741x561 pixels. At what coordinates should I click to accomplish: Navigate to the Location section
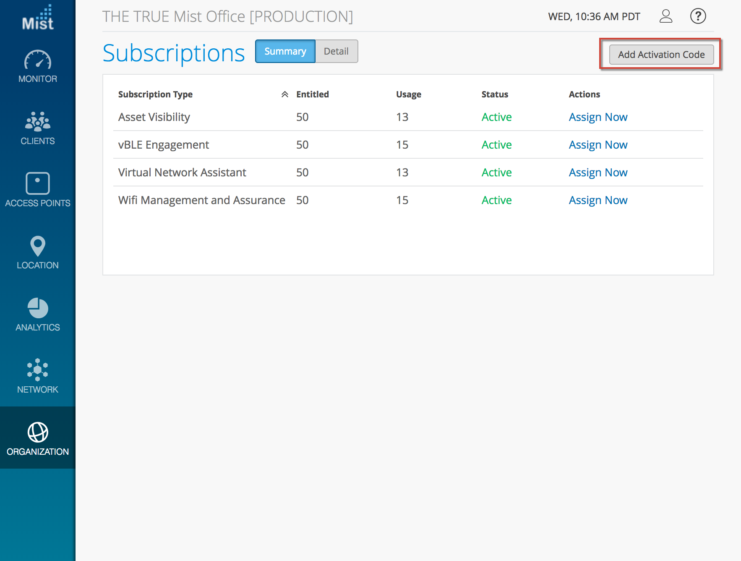[x=38, y=252]
